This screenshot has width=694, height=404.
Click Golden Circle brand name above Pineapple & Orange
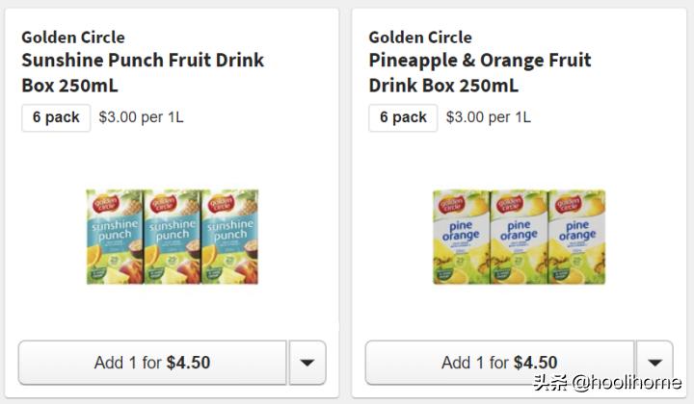point(420,38)
